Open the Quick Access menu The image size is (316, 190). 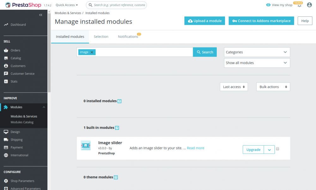click(x=66, y=5)
